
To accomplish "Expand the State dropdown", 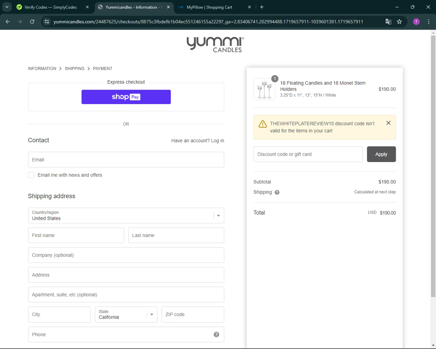I will point(126,314).
